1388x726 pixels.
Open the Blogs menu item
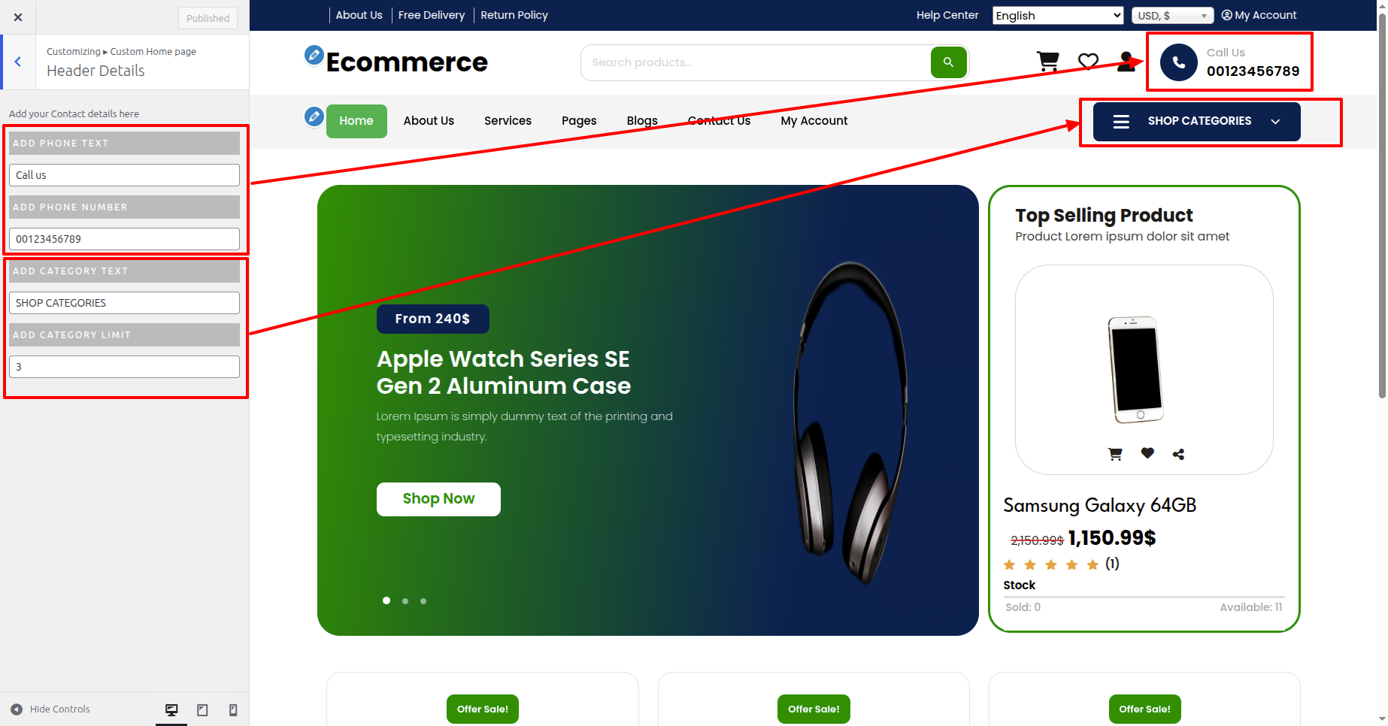tap(642, 121)
